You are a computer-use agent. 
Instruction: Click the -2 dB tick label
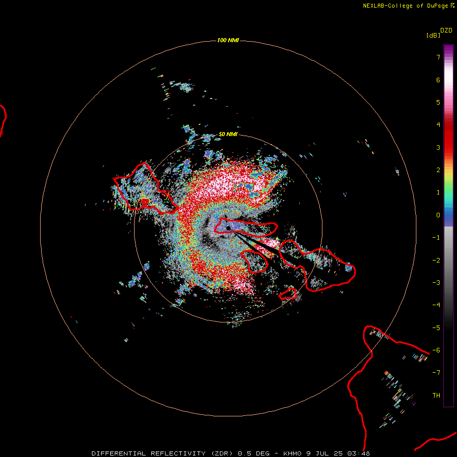pos(436,260)
